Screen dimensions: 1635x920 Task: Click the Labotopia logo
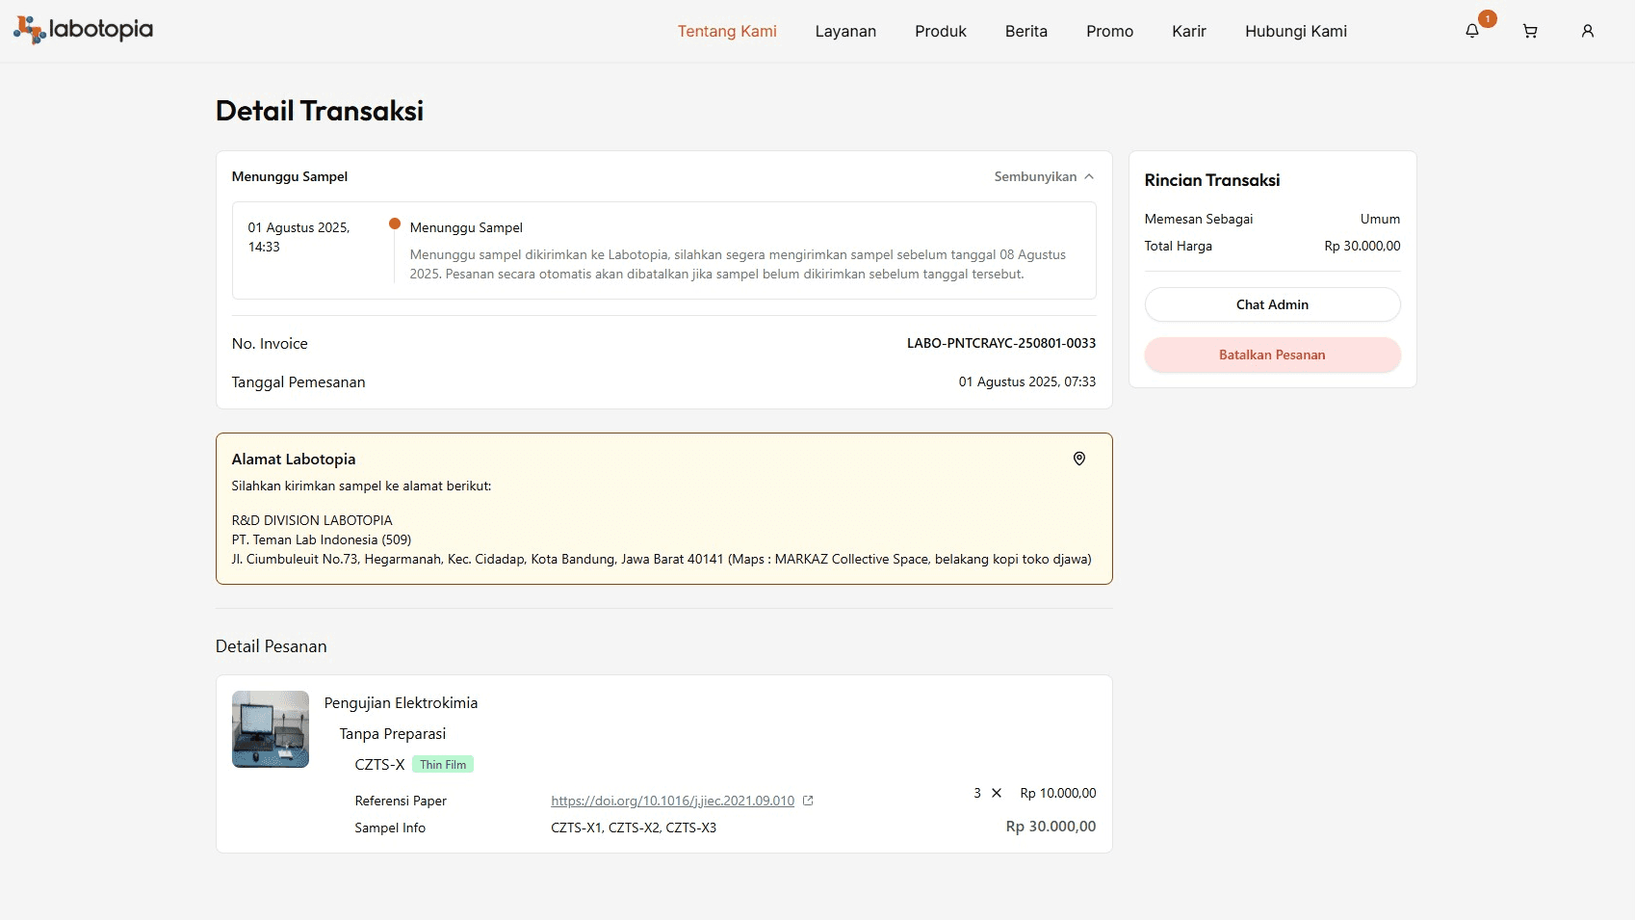point(83,30)
